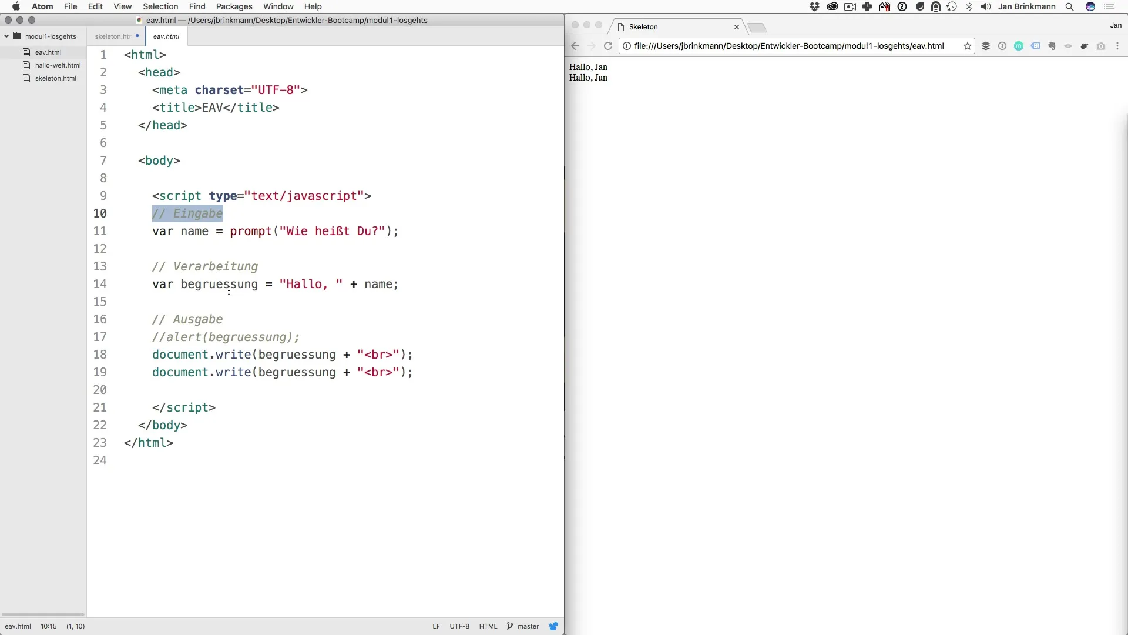Screen dimensions: 1128x635
Task: Open the View menu
Action: [x=122, y=6]
